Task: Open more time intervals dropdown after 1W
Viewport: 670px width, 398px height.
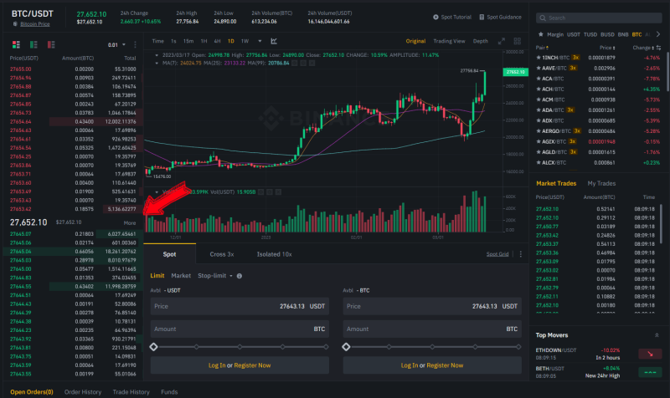Action: pos(260,41)
